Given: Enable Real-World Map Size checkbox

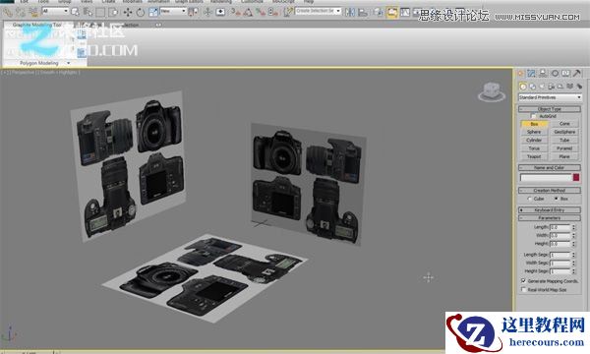Looking at the screenshot, I should point(523,290).
